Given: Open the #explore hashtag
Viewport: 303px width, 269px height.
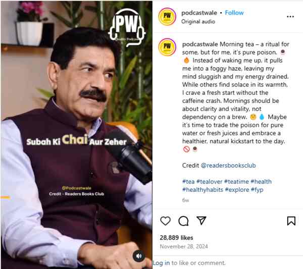Looking at the screenshot, I should pyautogui.click(x=237, y=190).
